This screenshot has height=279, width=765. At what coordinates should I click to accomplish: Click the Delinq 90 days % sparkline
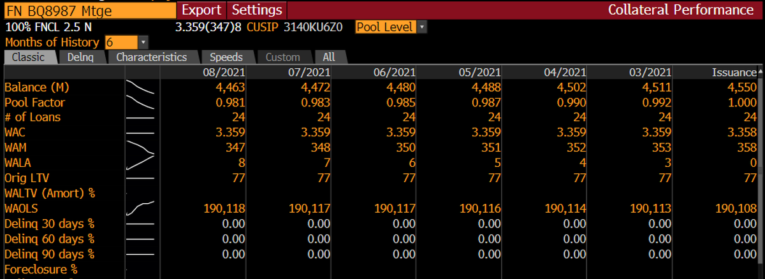click(140, 254)
